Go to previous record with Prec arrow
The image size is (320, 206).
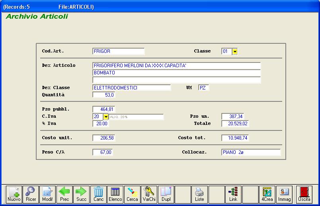point(64,194)
